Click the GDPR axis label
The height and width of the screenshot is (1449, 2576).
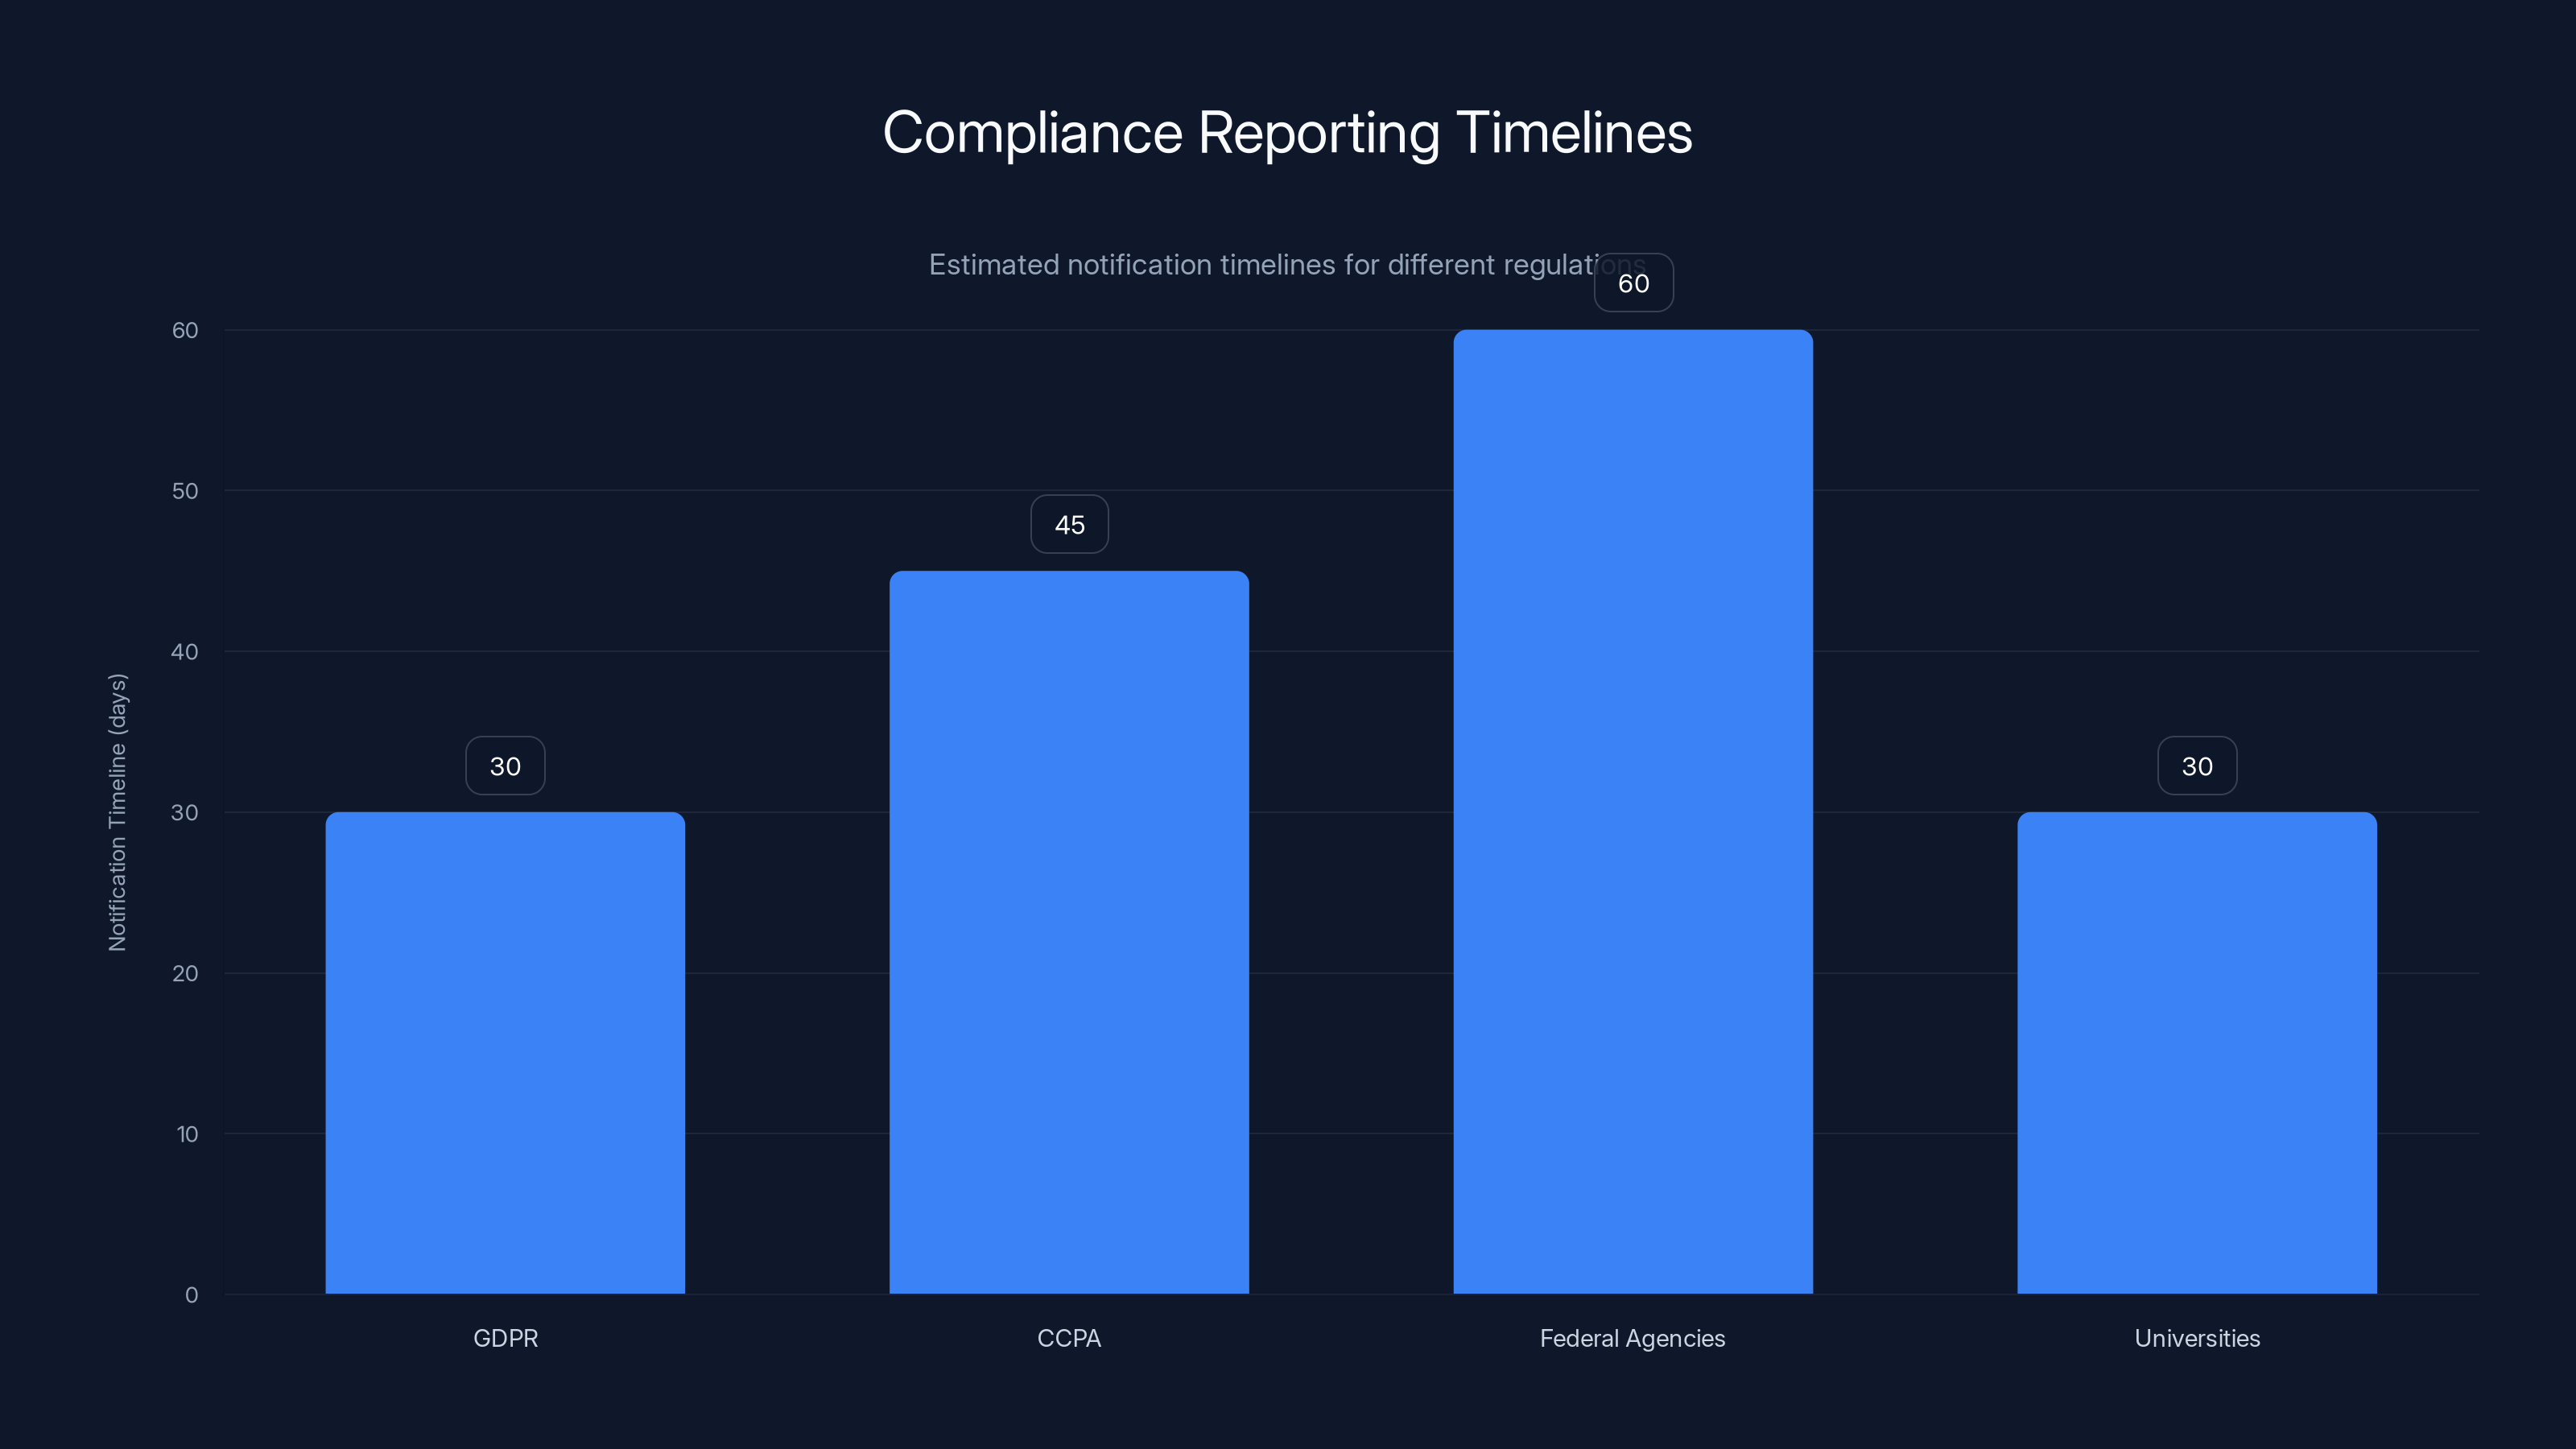(x=505, y=1338)
